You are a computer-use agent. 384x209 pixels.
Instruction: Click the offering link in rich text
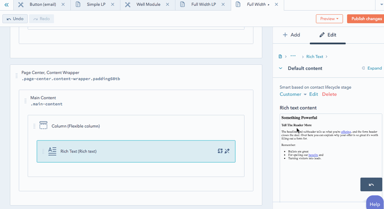point(346,132)
